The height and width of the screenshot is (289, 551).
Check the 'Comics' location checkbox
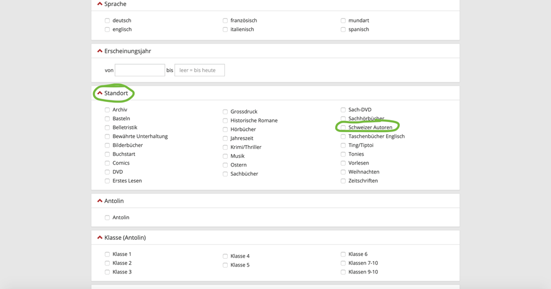[107, 163]
